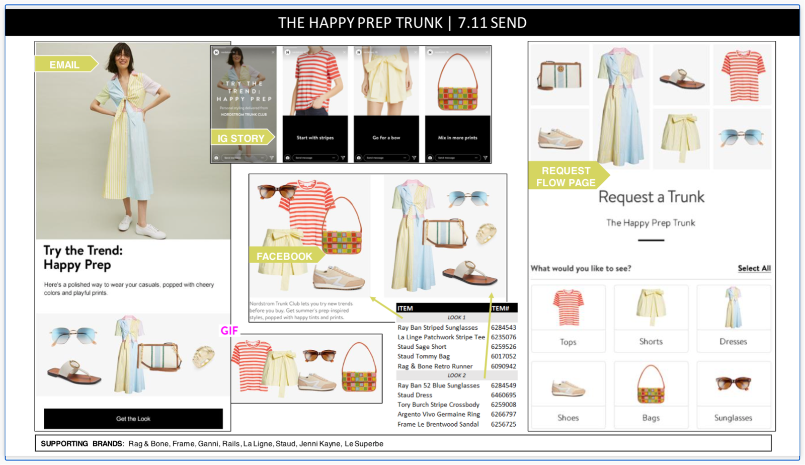Screen dimensions: 805x465
Task: Click the 'La Linge Patchwork Stripe Tee' table row
Action: tap(457, 337)
